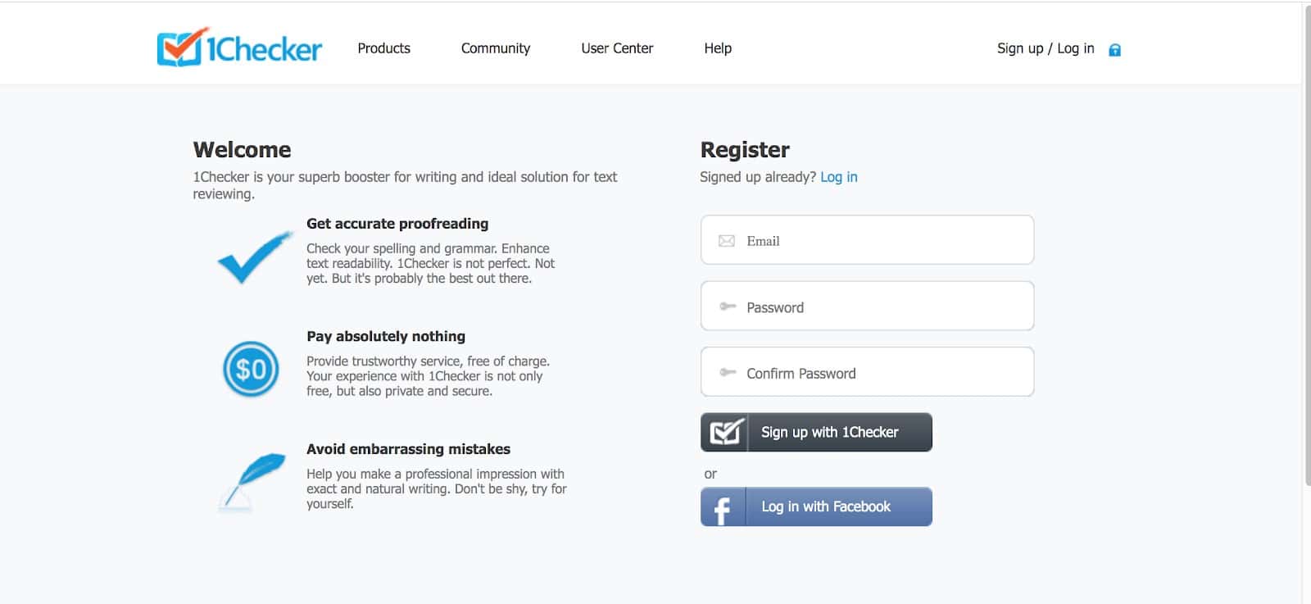Click the page vertical scrollbar
The width and height of the screenshot is (1311, 604).
[x=1306, y=246]
